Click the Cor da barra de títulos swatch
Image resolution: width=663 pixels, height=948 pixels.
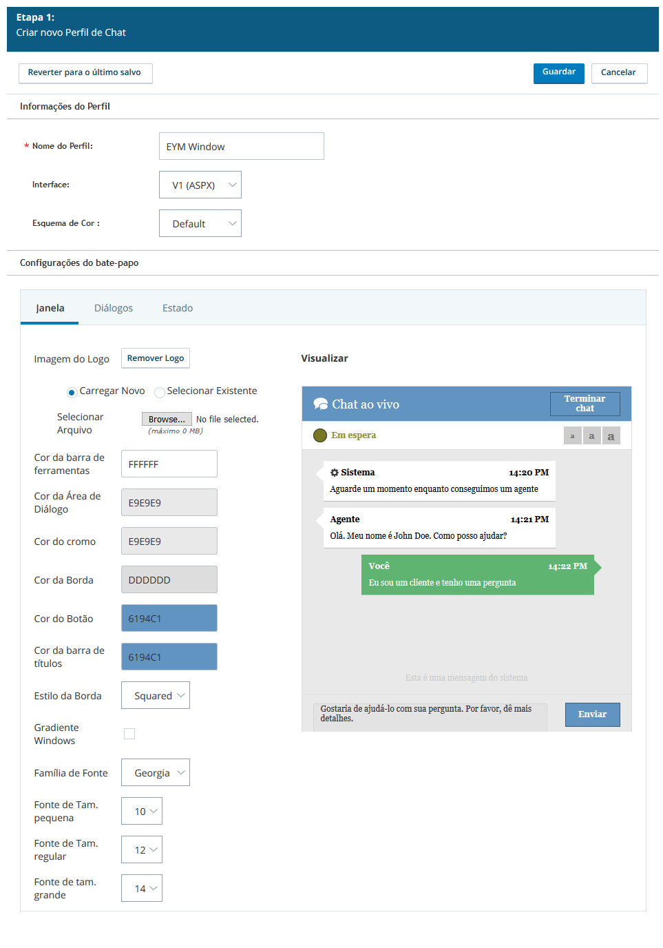tap(169, 657)
